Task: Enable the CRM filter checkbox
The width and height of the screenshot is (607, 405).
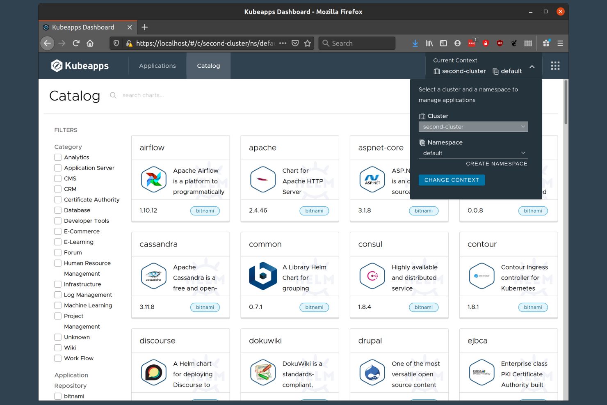Action: (x=58, y=189)
